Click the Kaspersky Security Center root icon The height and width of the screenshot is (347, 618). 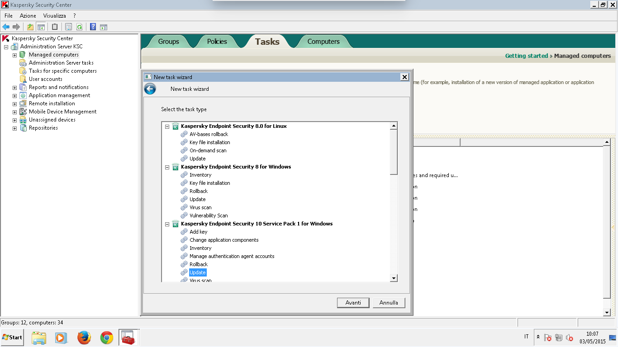[6, 38]
